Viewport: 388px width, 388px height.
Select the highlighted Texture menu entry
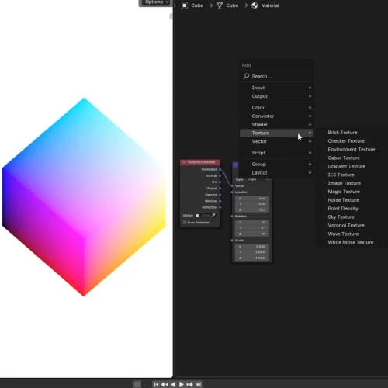(277, 133)
